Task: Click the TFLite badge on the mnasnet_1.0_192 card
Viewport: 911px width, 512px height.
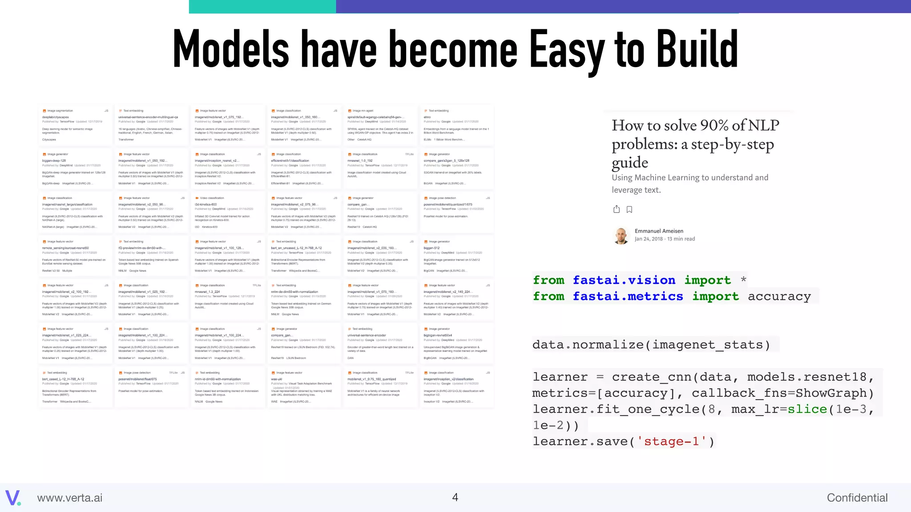Action: tap(409, 154)
